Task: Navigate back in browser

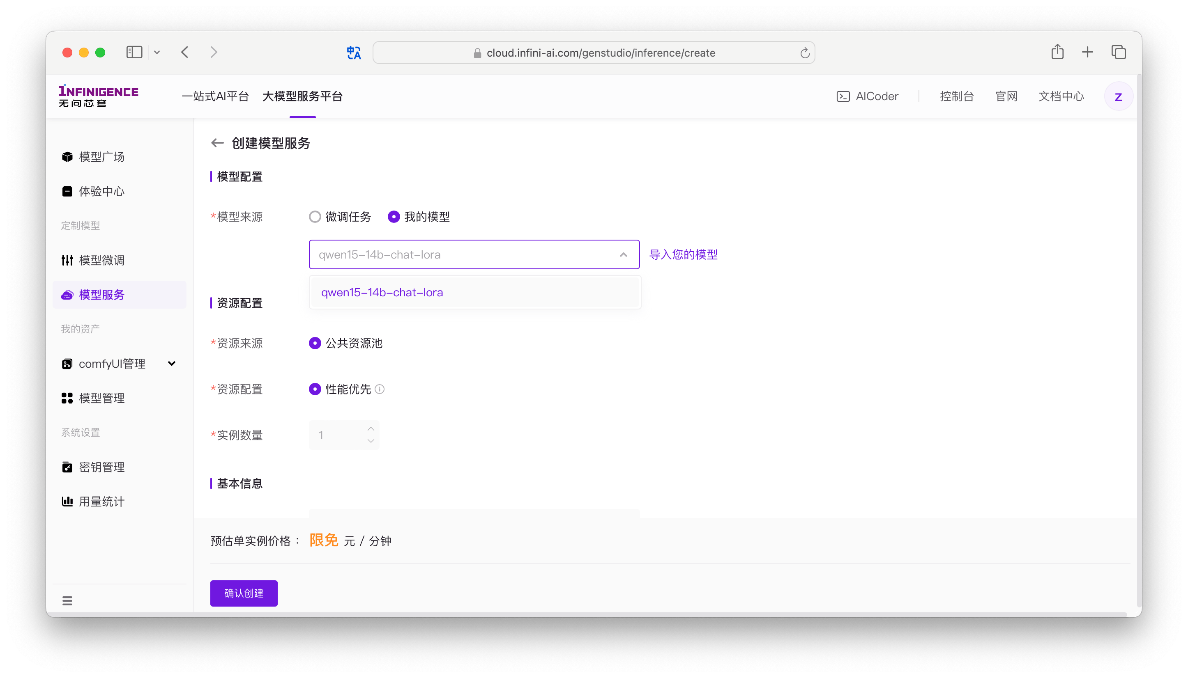Action: coord(185,52)
